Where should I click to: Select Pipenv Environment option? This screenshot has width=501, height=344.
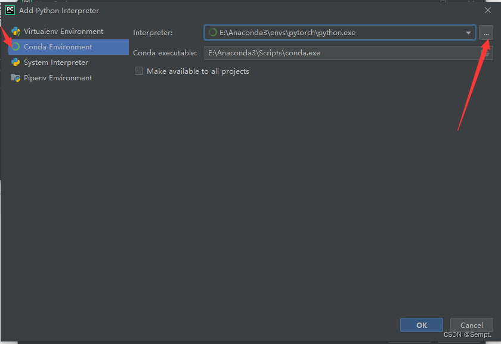[x=69, y=78]
